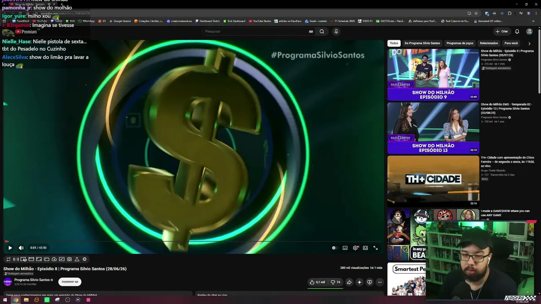Screen dimensions: 541x304
Task: Open the Show do Milhão Episódio 9 title
Action: click(x=507, y=53)
